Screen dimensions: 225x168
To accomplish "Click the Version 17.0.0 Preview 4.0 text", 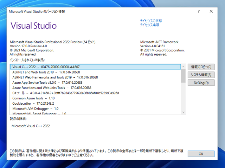I will [x=28, y=46].
